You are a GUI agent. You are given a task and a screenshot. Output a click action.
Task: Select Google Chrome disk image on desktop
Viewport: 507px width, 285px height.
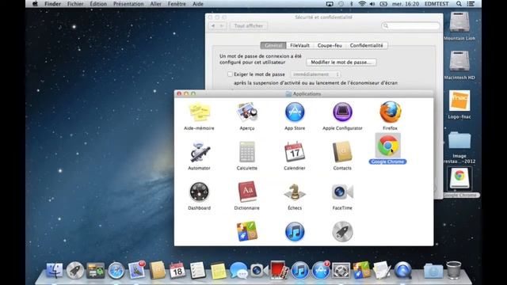[459, 180]
